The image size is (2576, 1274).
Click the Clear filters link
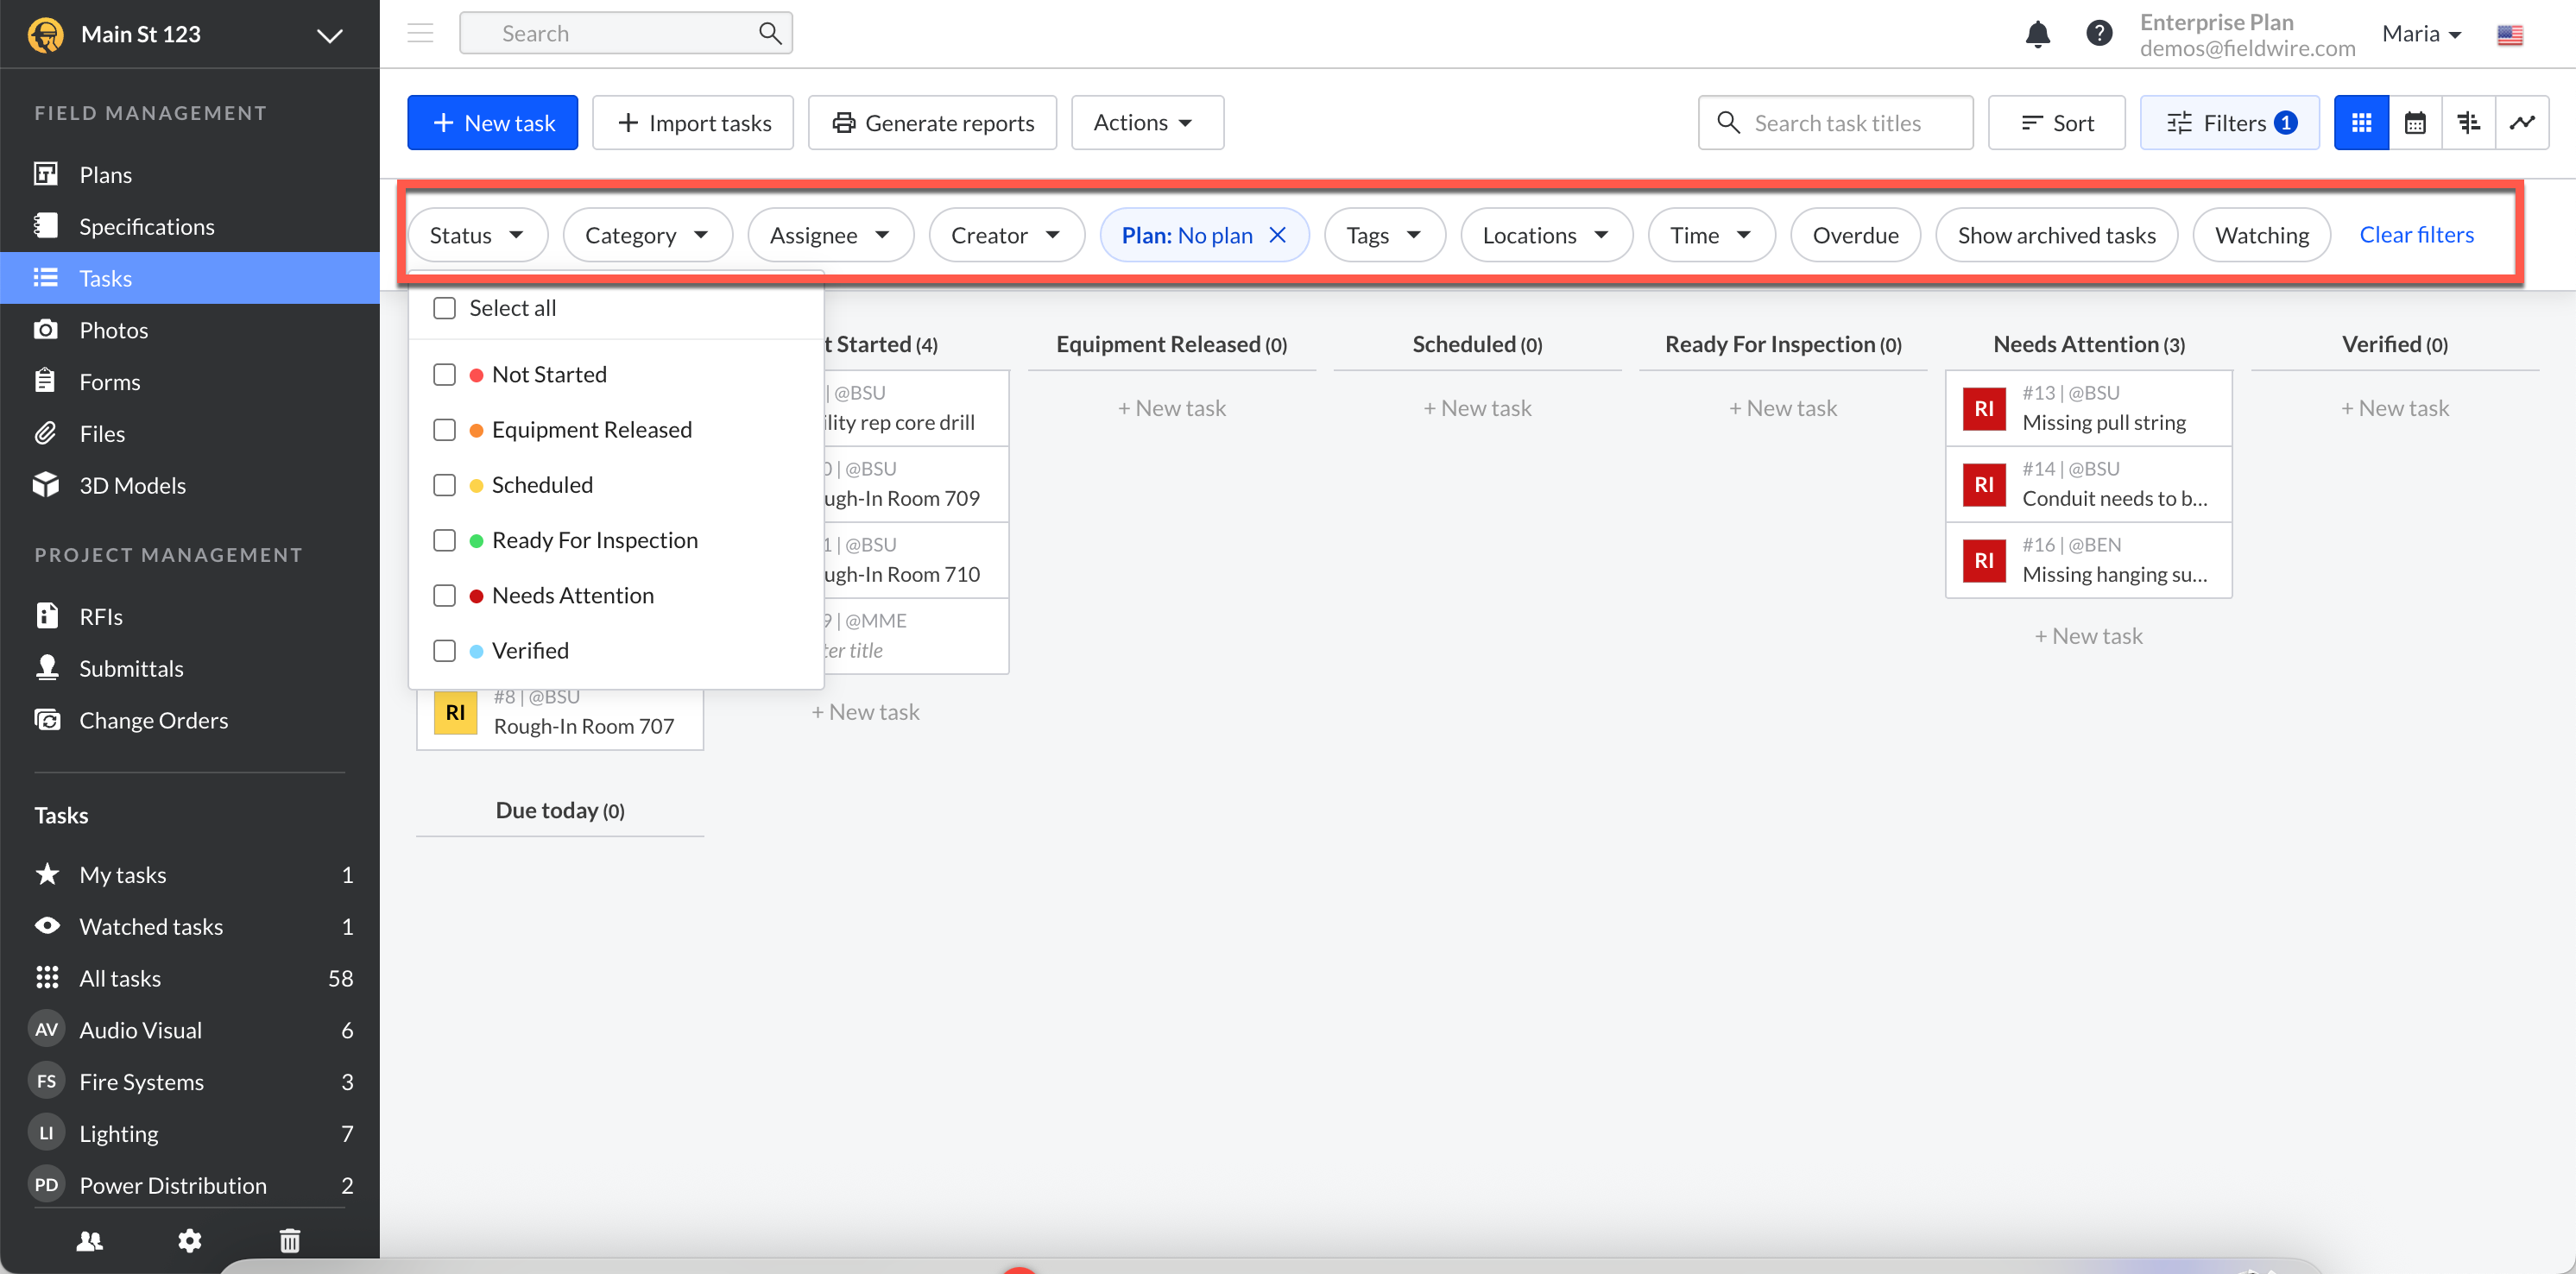pos(2416,235)
